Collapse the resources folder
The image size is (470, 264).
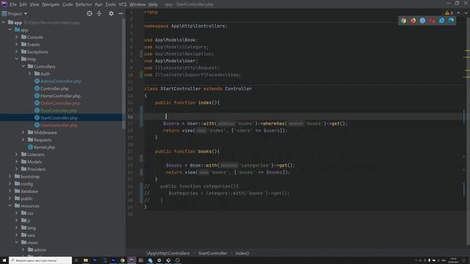10,206
